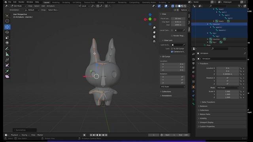253x142 pixels.
Task: Click the viewport pan hand icon
Action: point(154,32)
